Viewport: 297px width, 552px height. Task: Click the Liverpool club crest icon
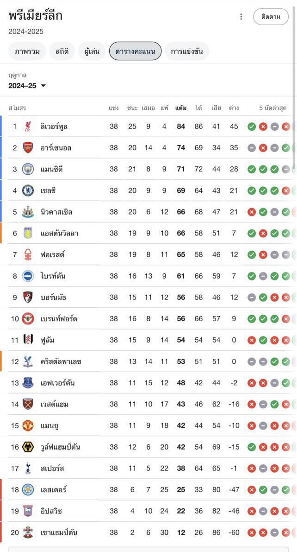[28, 127]
